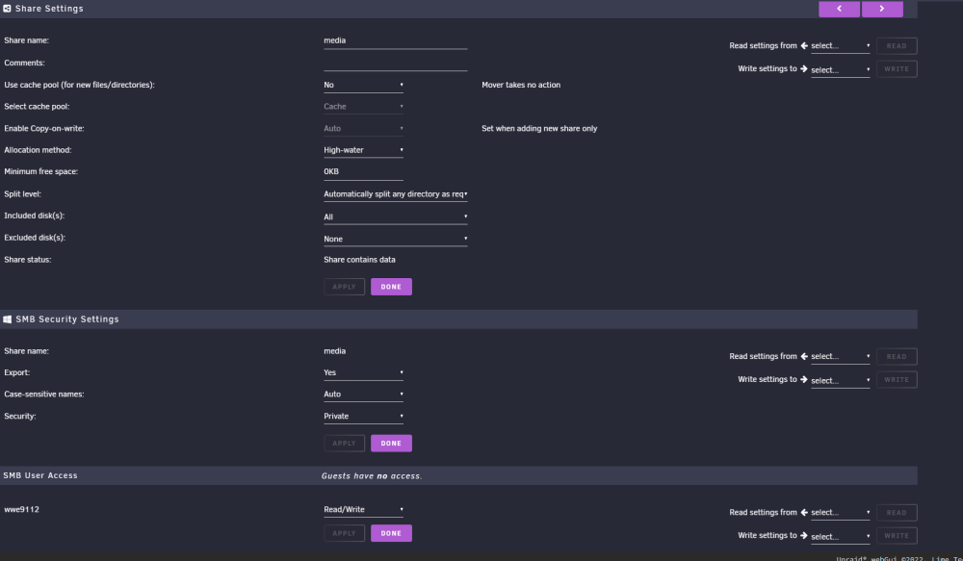Click APPLY in Share Settings section
Screen dimensions: 963x561
tap(344, 287)
